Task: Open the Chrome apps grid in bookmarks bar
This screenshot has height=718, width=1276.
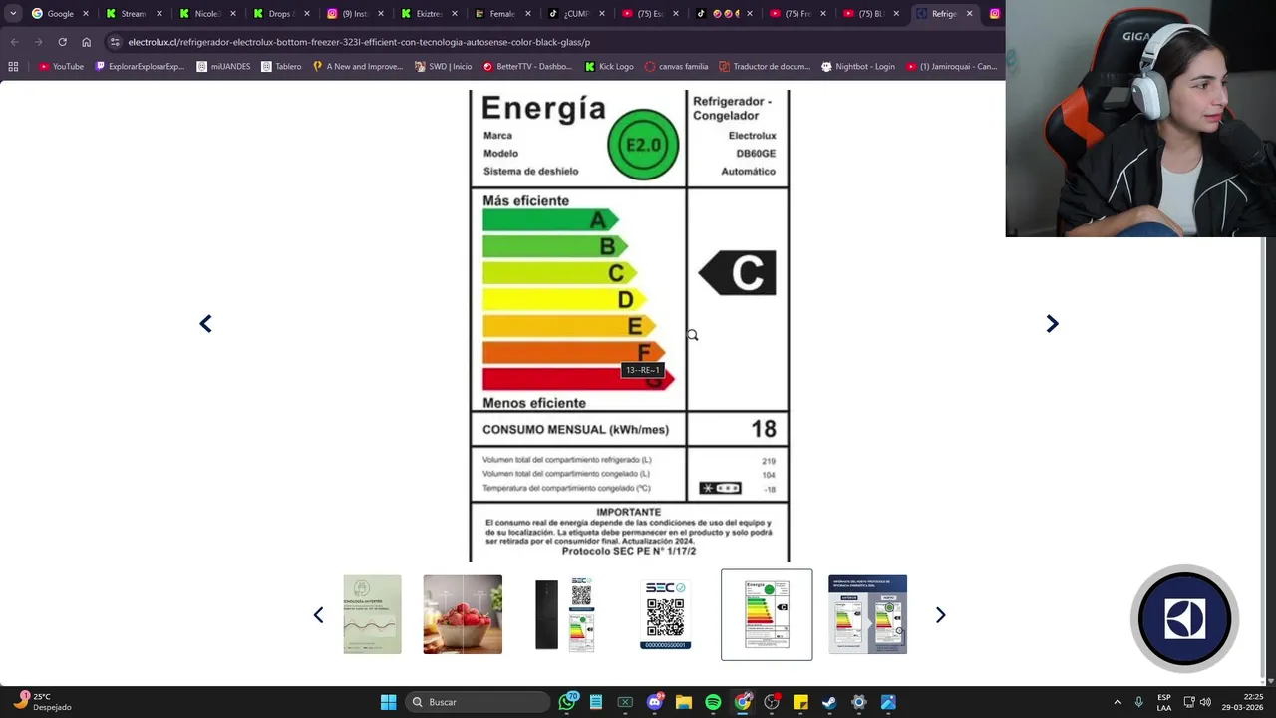Action: pos(13,67)
